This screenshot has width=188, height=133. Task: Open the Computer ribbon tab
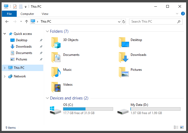click(27, 14)
